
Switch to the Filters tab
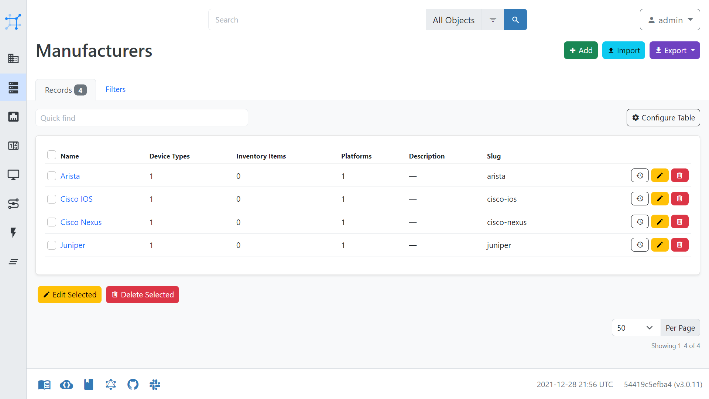click(x=115, y=89)
